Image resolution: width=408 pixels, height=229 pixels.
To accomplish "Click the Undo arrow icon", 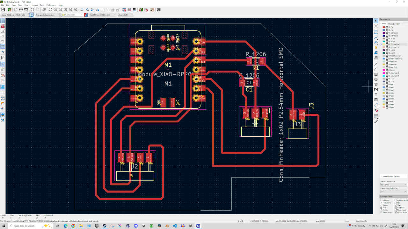I will (32, 10).
